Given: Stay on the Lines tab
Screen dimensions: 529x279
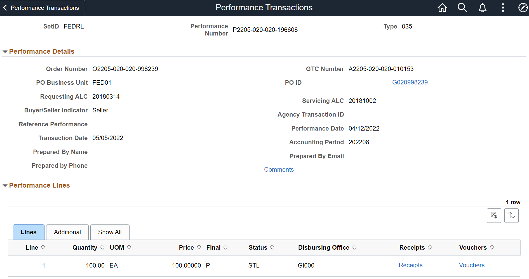Looking at the screenshot, I should click(29, 232).
